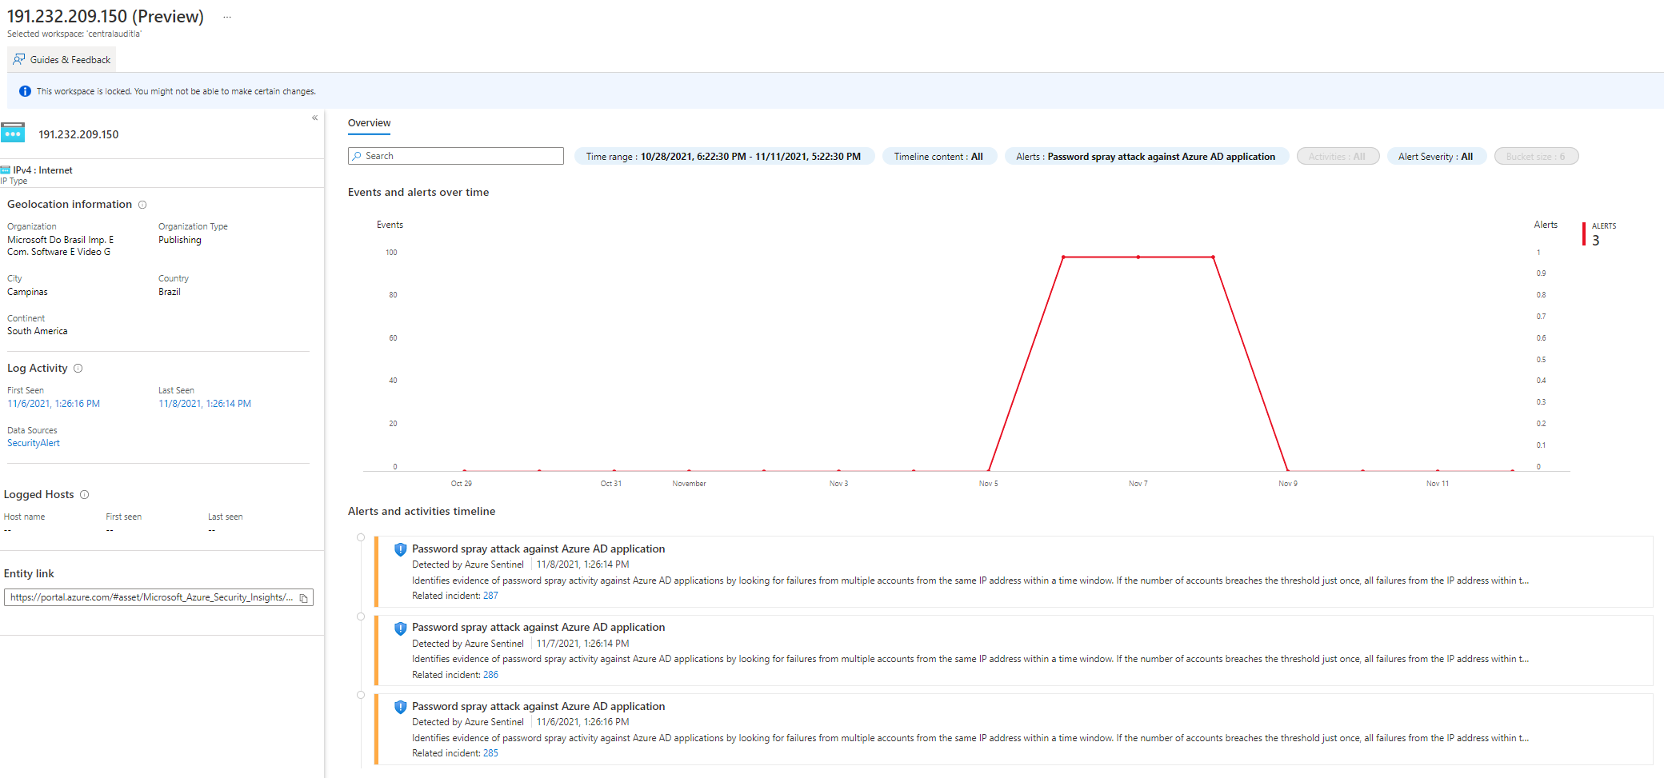Open the ellipsis menu beside the page title

tap(227, 17)
